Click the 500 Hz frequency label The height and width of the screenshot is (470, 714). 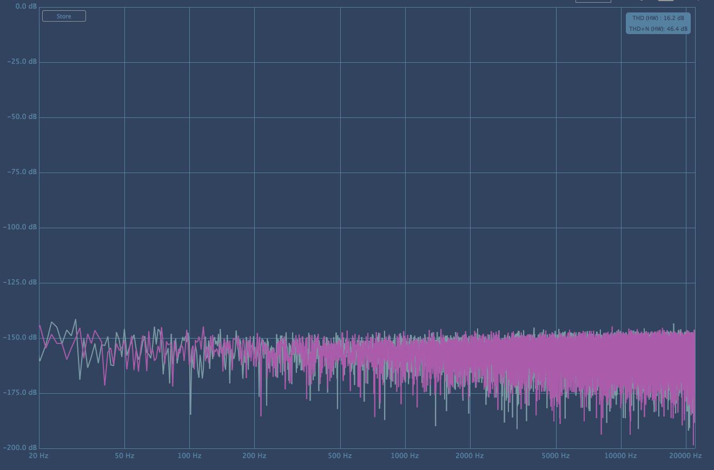click(x=340, y=455)
